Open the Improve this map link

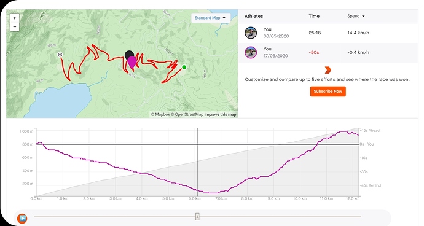[221, 115]
